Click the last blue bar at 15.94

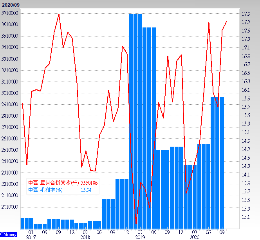(x=222, y=163)
